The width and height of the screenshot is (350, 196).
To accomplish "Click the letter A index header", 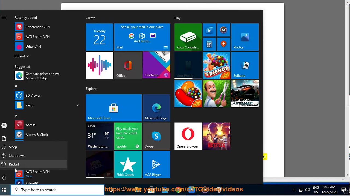I will coord(16,116).
